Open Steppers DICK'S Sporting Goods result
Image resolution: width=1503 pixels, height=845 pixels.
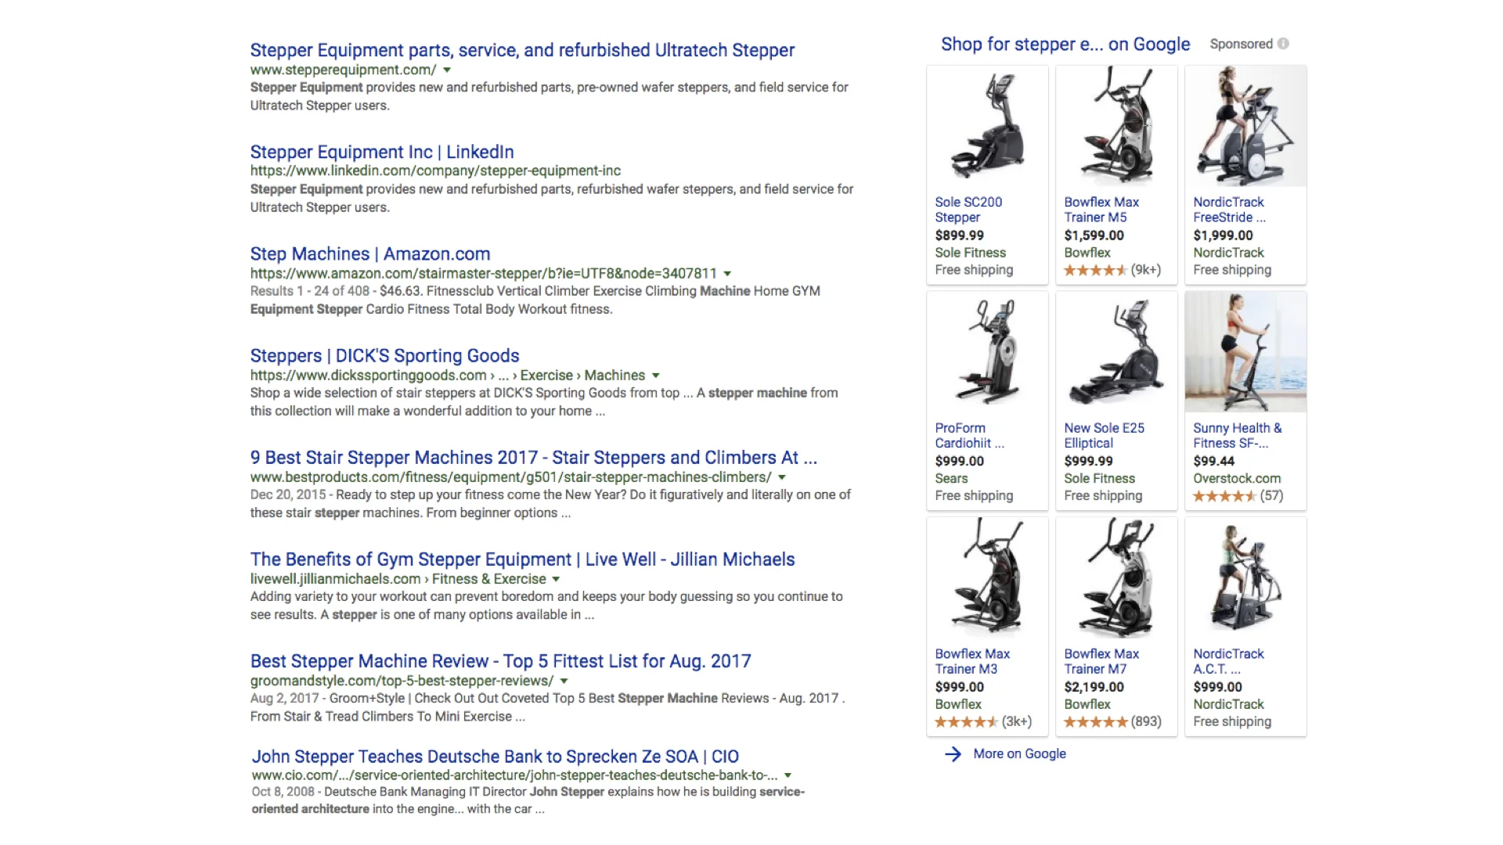(x=384, y=356)
